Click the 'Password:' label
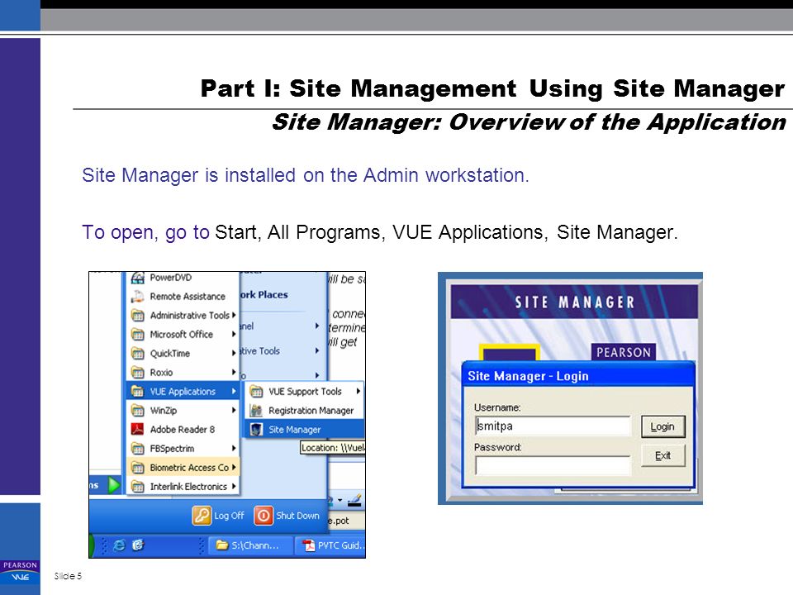793x595 pixels. [x=497, y=447]
